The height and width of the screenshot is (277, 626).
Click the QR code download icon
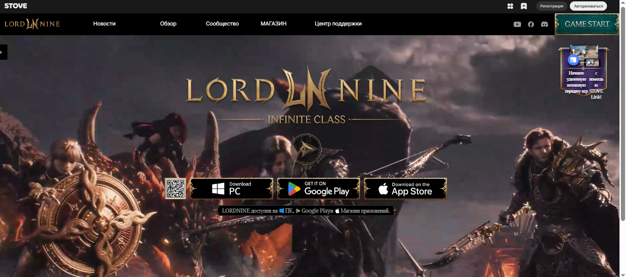point(176,189)
